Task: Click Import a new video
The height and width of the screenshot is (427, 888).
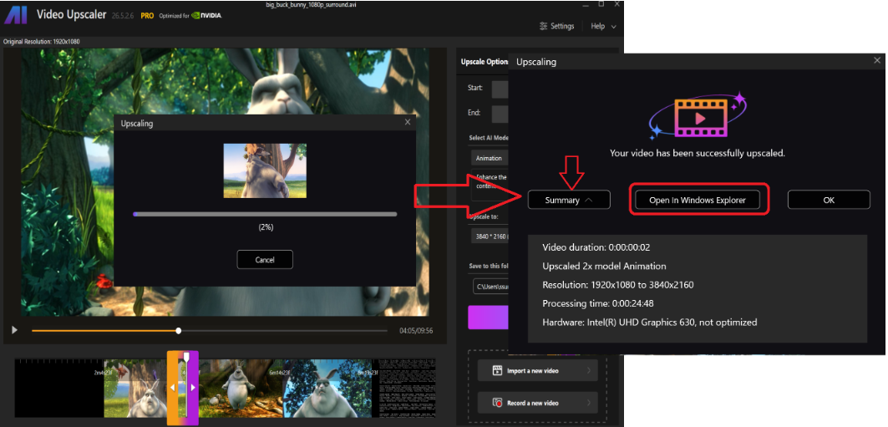Action: 537,371
